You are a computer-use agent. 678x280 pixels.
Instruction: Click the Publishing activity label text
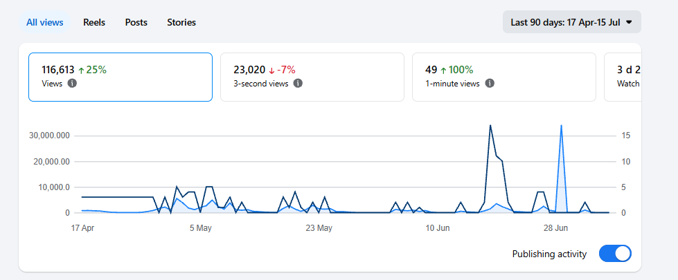(x=550, y=254)
